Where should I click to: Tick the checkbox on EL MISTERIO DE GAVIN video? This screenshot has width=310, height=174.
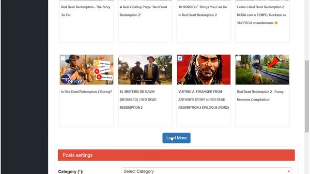(x=122, y=58)
